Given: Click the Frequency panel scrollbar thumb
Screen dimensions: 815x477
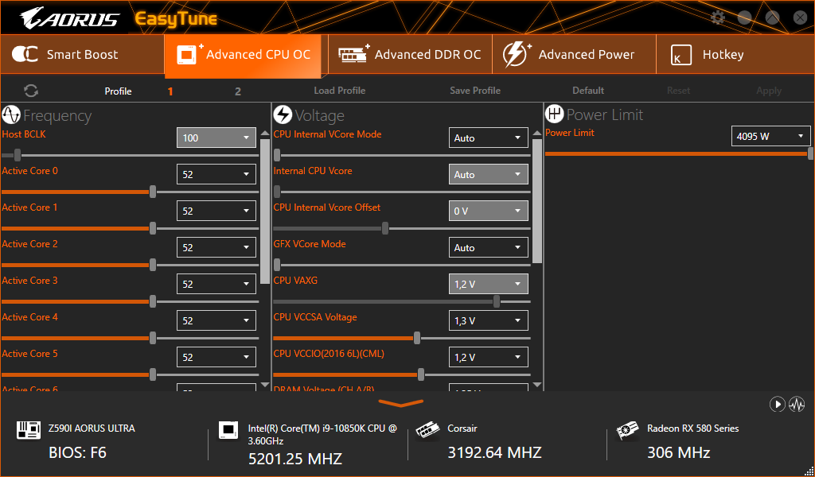Looking at the screenshot, I should pyautogui.click(x=265, y=211).
